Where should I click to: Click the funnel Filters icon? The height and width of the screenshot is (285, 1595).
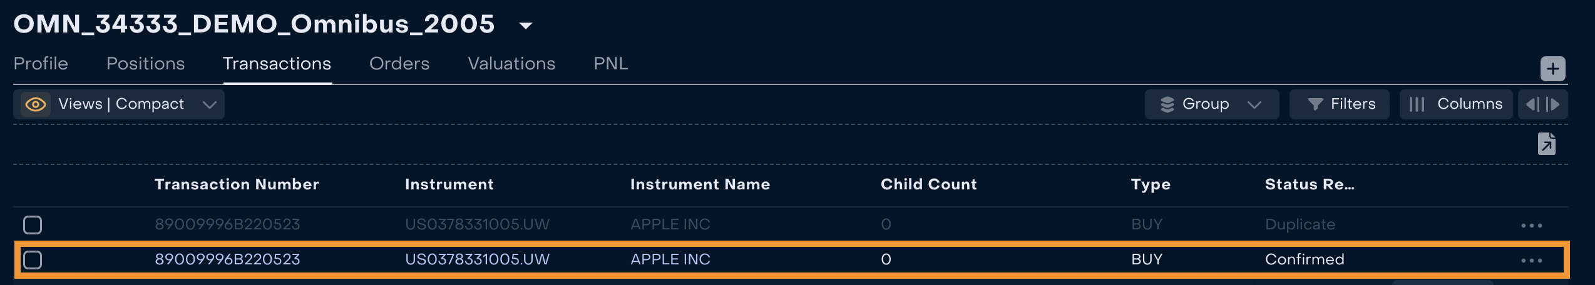1315,104
